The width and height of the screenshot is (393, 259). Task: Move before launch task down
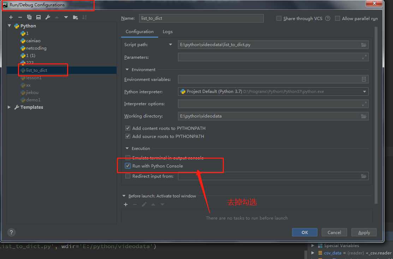162,204
